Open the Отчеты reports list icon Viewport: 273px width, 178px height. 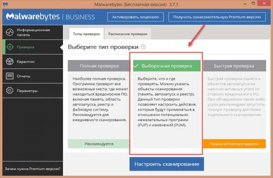coord(10,76)
